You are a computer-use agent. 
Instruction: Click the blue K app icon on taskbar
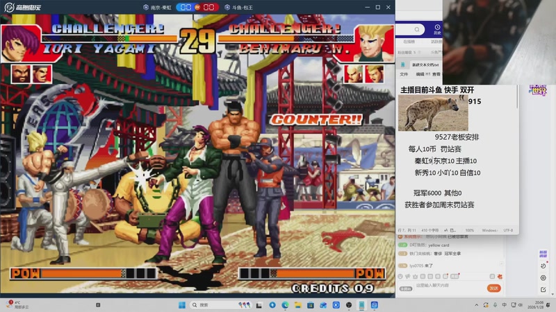(336, 305)
